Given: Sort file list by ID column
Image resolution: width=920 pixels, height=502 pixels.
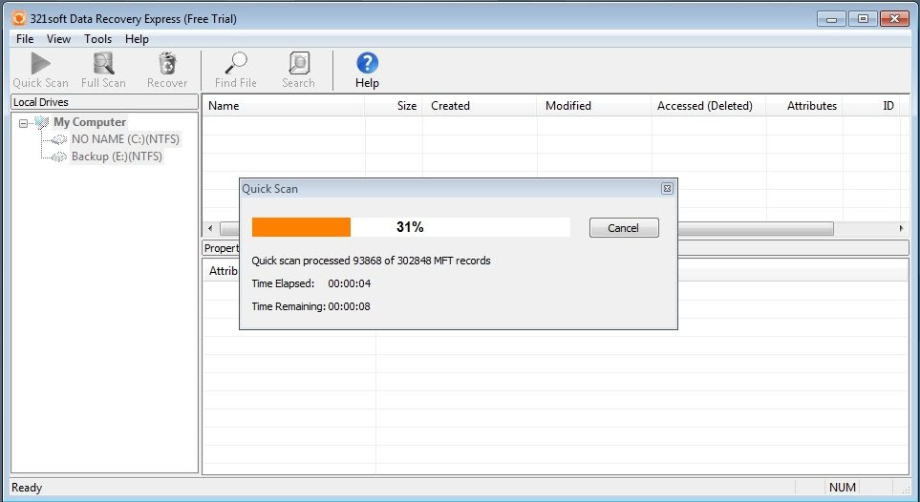Looking at the screenshot, I should tap(872, 106).
